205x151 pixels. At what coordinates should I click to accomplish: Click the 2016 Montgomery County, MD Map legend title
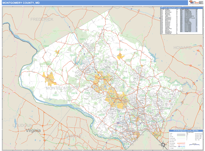[x=186, y=131]
